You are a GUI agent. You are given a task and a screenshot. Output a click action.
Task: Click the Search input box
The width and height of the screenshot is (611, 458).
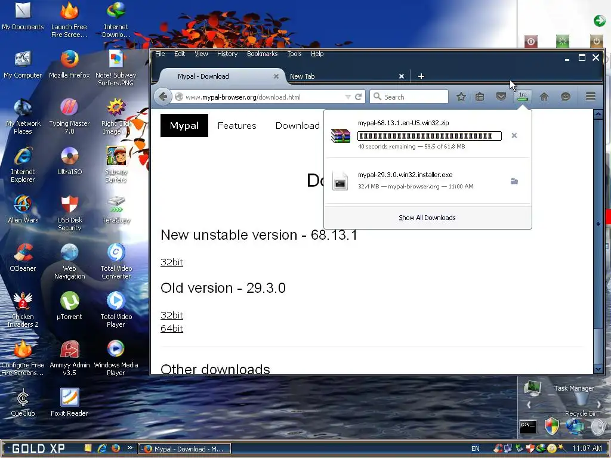coord(409,97)
